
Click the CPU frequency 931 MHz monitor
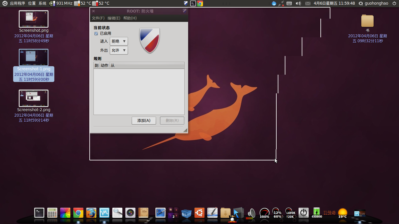(61, 3)
